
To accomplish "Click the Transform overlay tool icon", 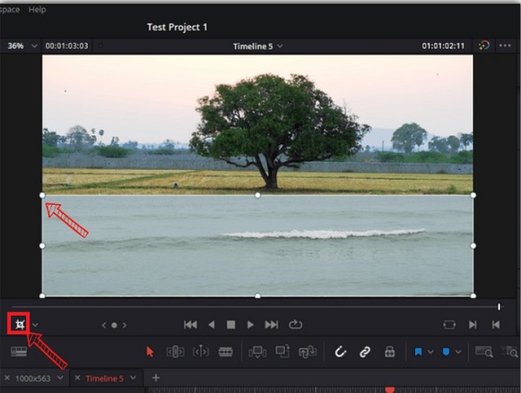I will [20, 324].
